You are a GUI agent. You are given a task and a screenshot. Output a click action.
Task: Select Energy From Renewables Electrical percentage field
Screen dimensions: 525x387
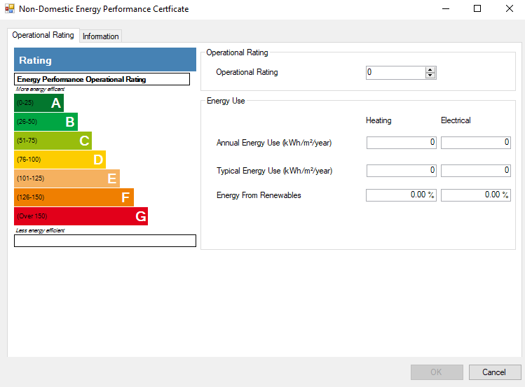[x=475, y=195]
